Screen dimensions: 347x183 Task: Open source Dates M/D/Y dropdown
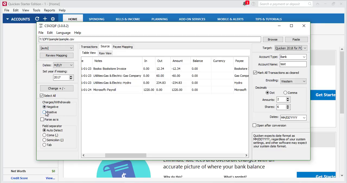click(63, 65)
